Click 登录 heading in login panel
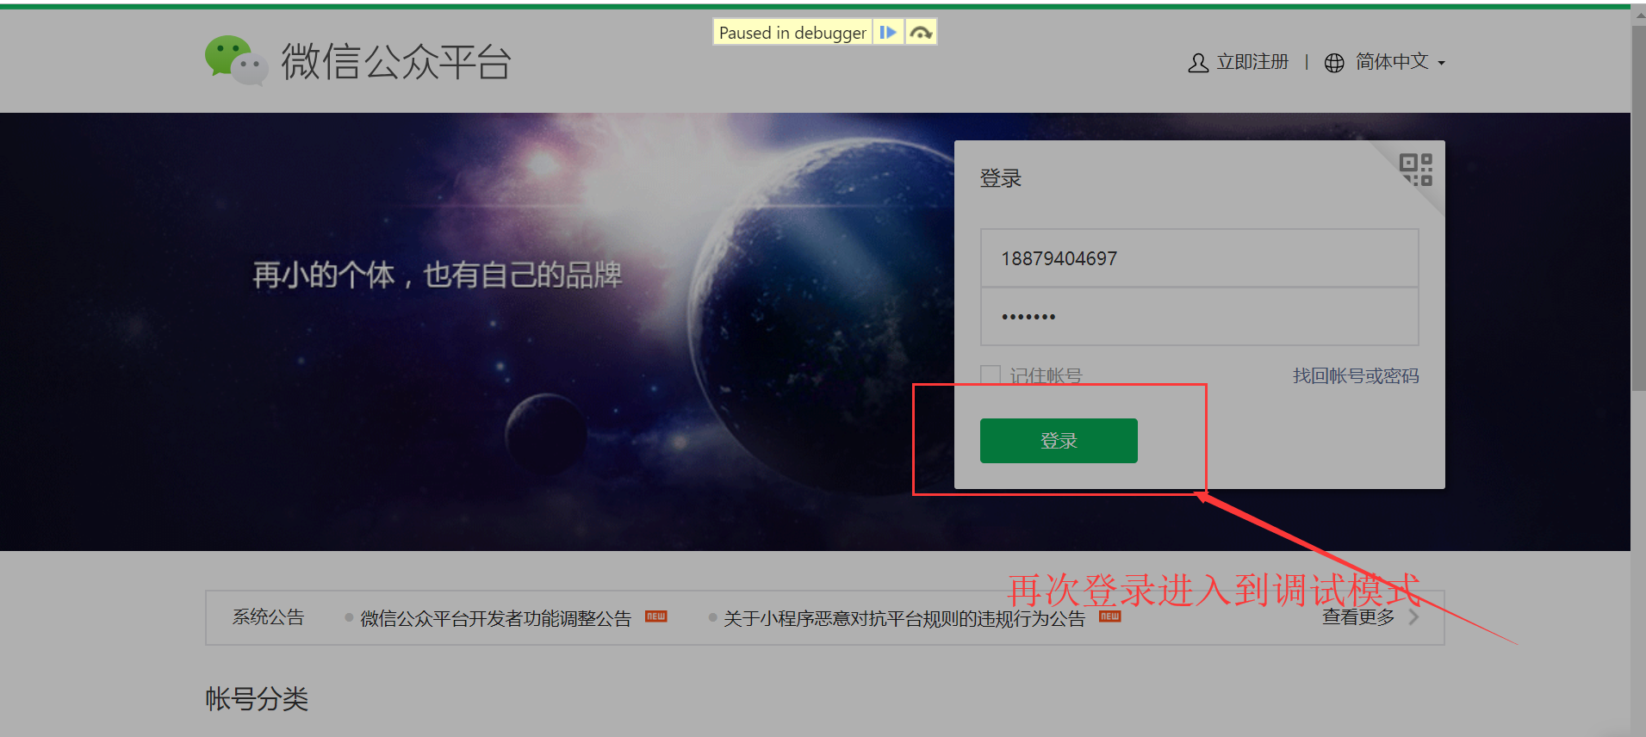 tap(1001, 178)
